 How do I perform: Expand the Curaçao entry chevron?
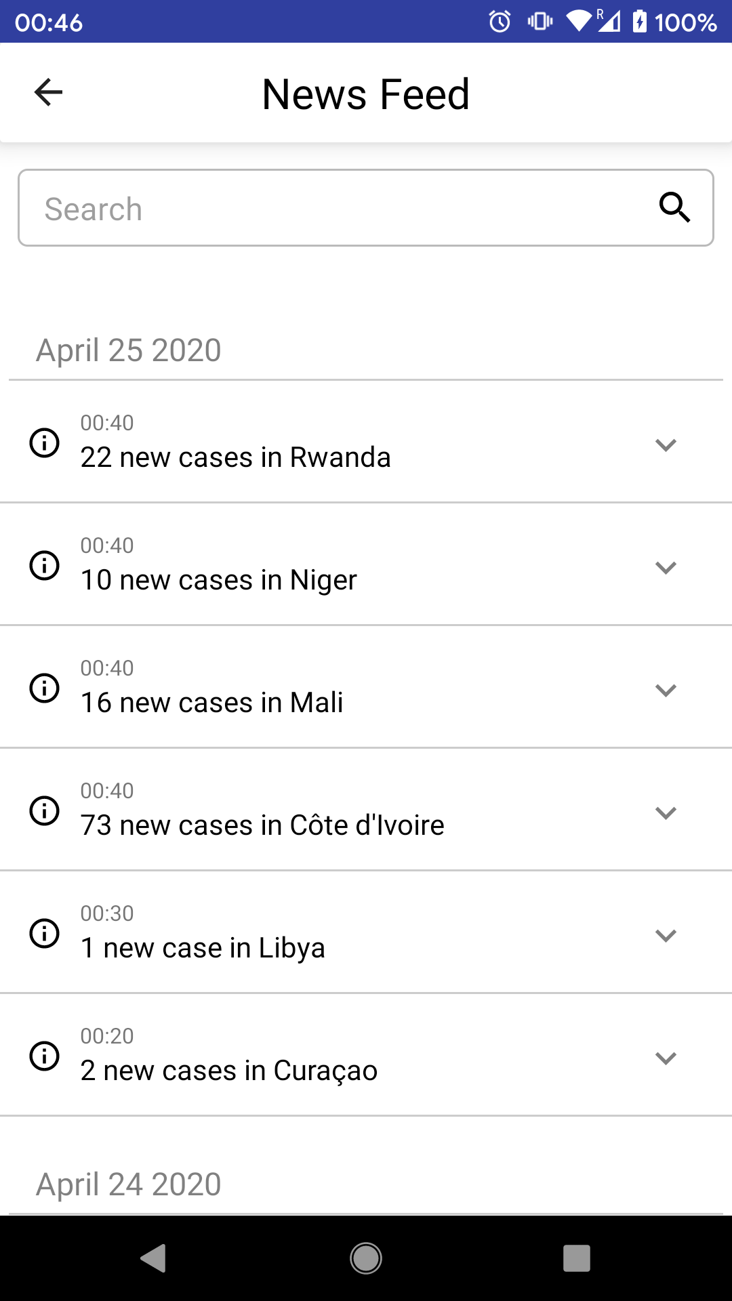[x=666, y=1058]
